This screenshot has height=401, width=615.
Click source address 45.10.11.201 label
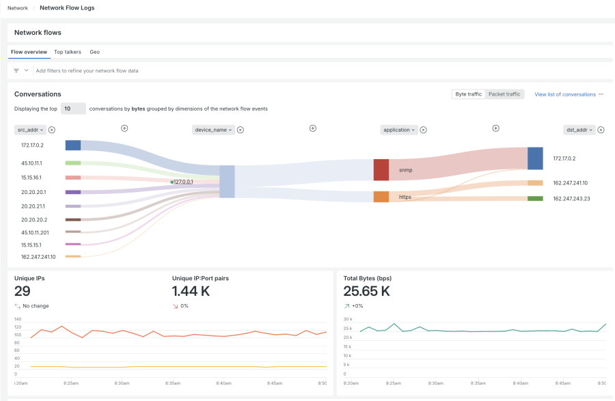[35, 233]
